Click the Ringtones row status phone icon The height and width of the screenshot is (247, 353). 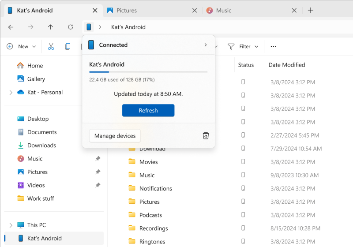[243, 241]
